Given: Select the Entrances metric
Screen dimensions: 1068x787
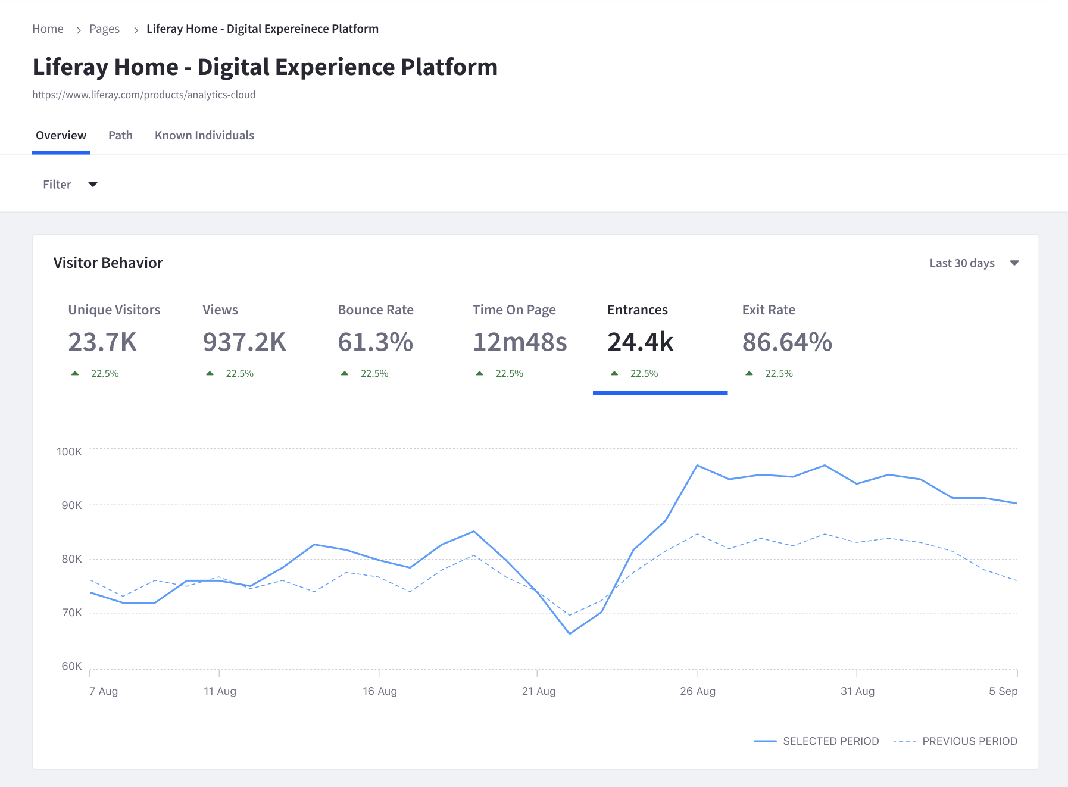Looking at the screenshot, I should tap(660, 342).
